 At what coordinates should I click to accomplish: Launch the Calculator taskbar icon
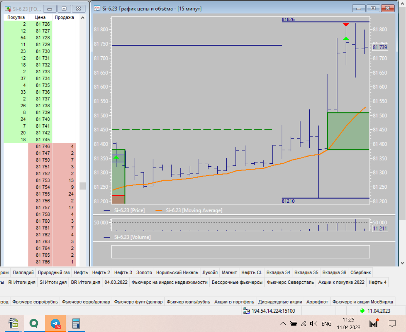tap(76, 324)
